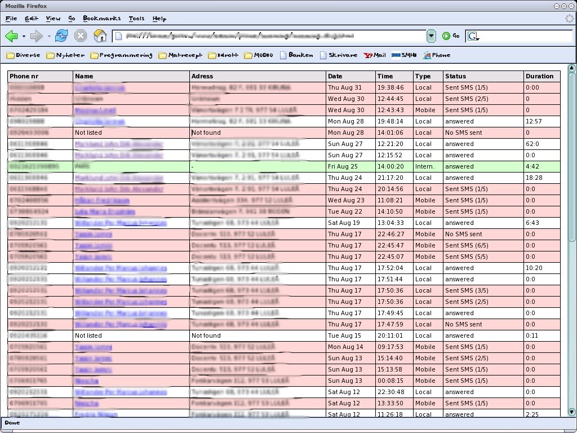Open the name link in Thu Aug 31 row

click(x=99, y=88)
